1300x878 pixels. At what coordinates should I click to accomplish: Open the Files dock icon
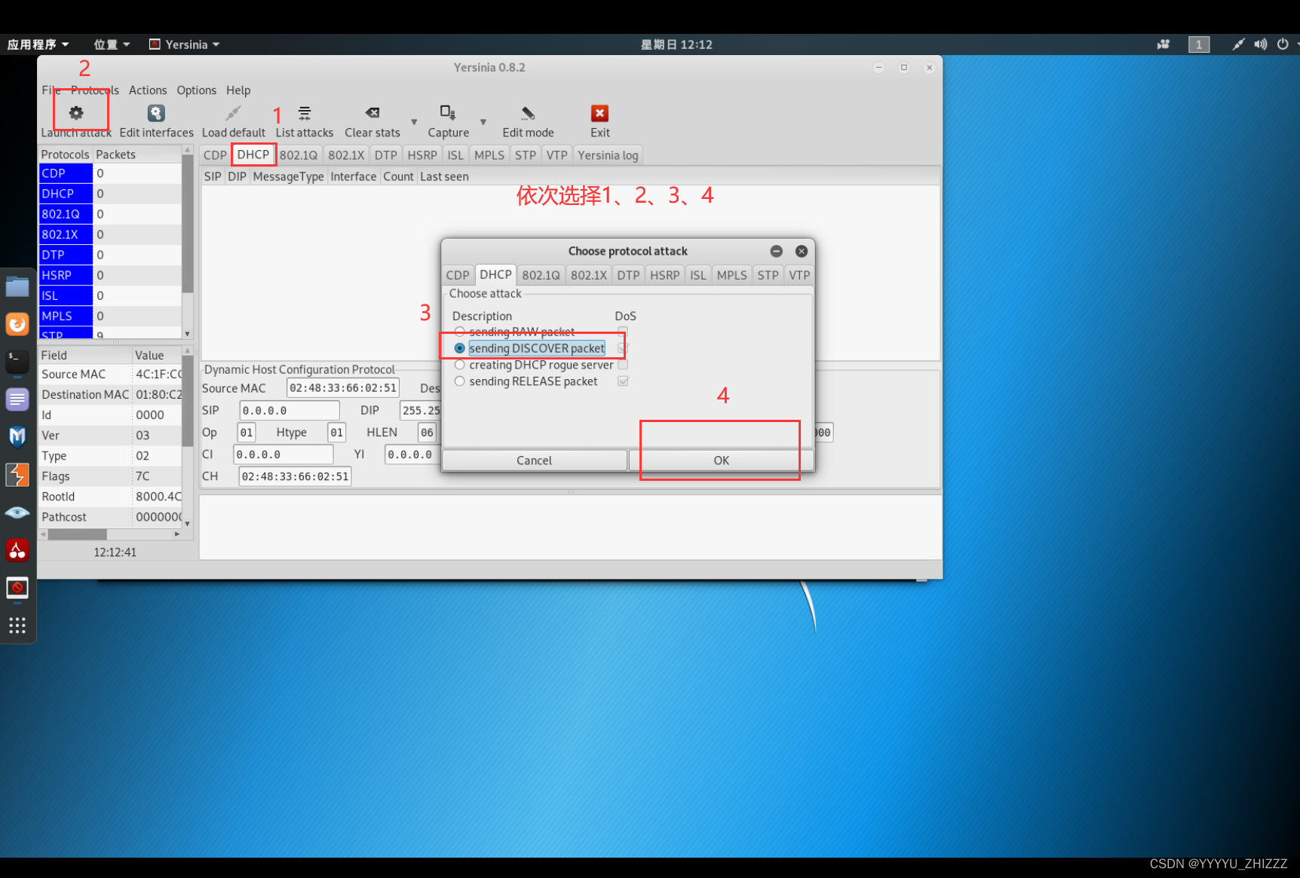(x=17, y=287)
